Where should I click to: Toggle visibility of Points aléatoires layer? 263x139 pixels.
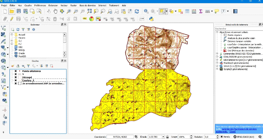15,71
